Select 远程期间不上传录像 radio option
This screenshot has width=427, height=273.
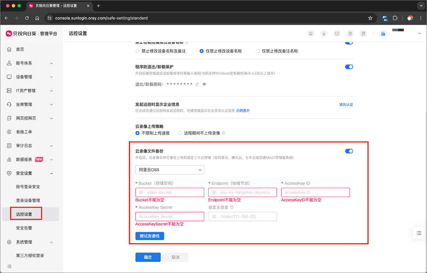180,133
